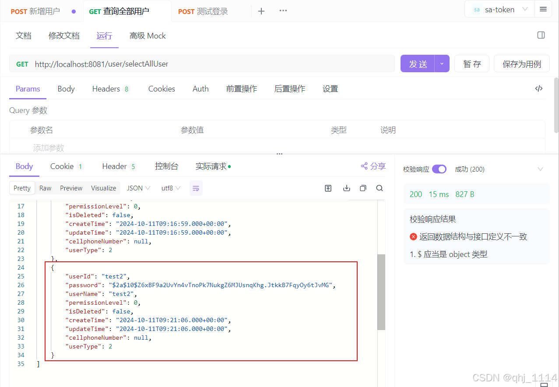Click the response body vertical scrollbar
559x387 pixels.
[381, 292]
